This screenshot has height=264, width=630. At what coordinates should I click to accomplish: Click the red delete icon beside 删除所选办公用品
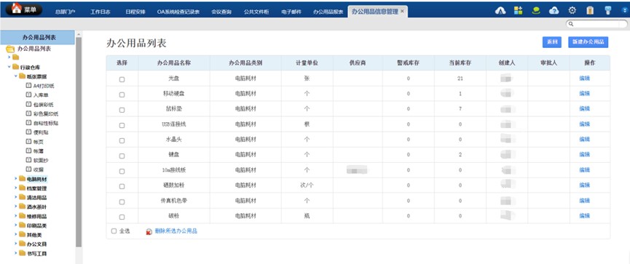click(149, 231)
